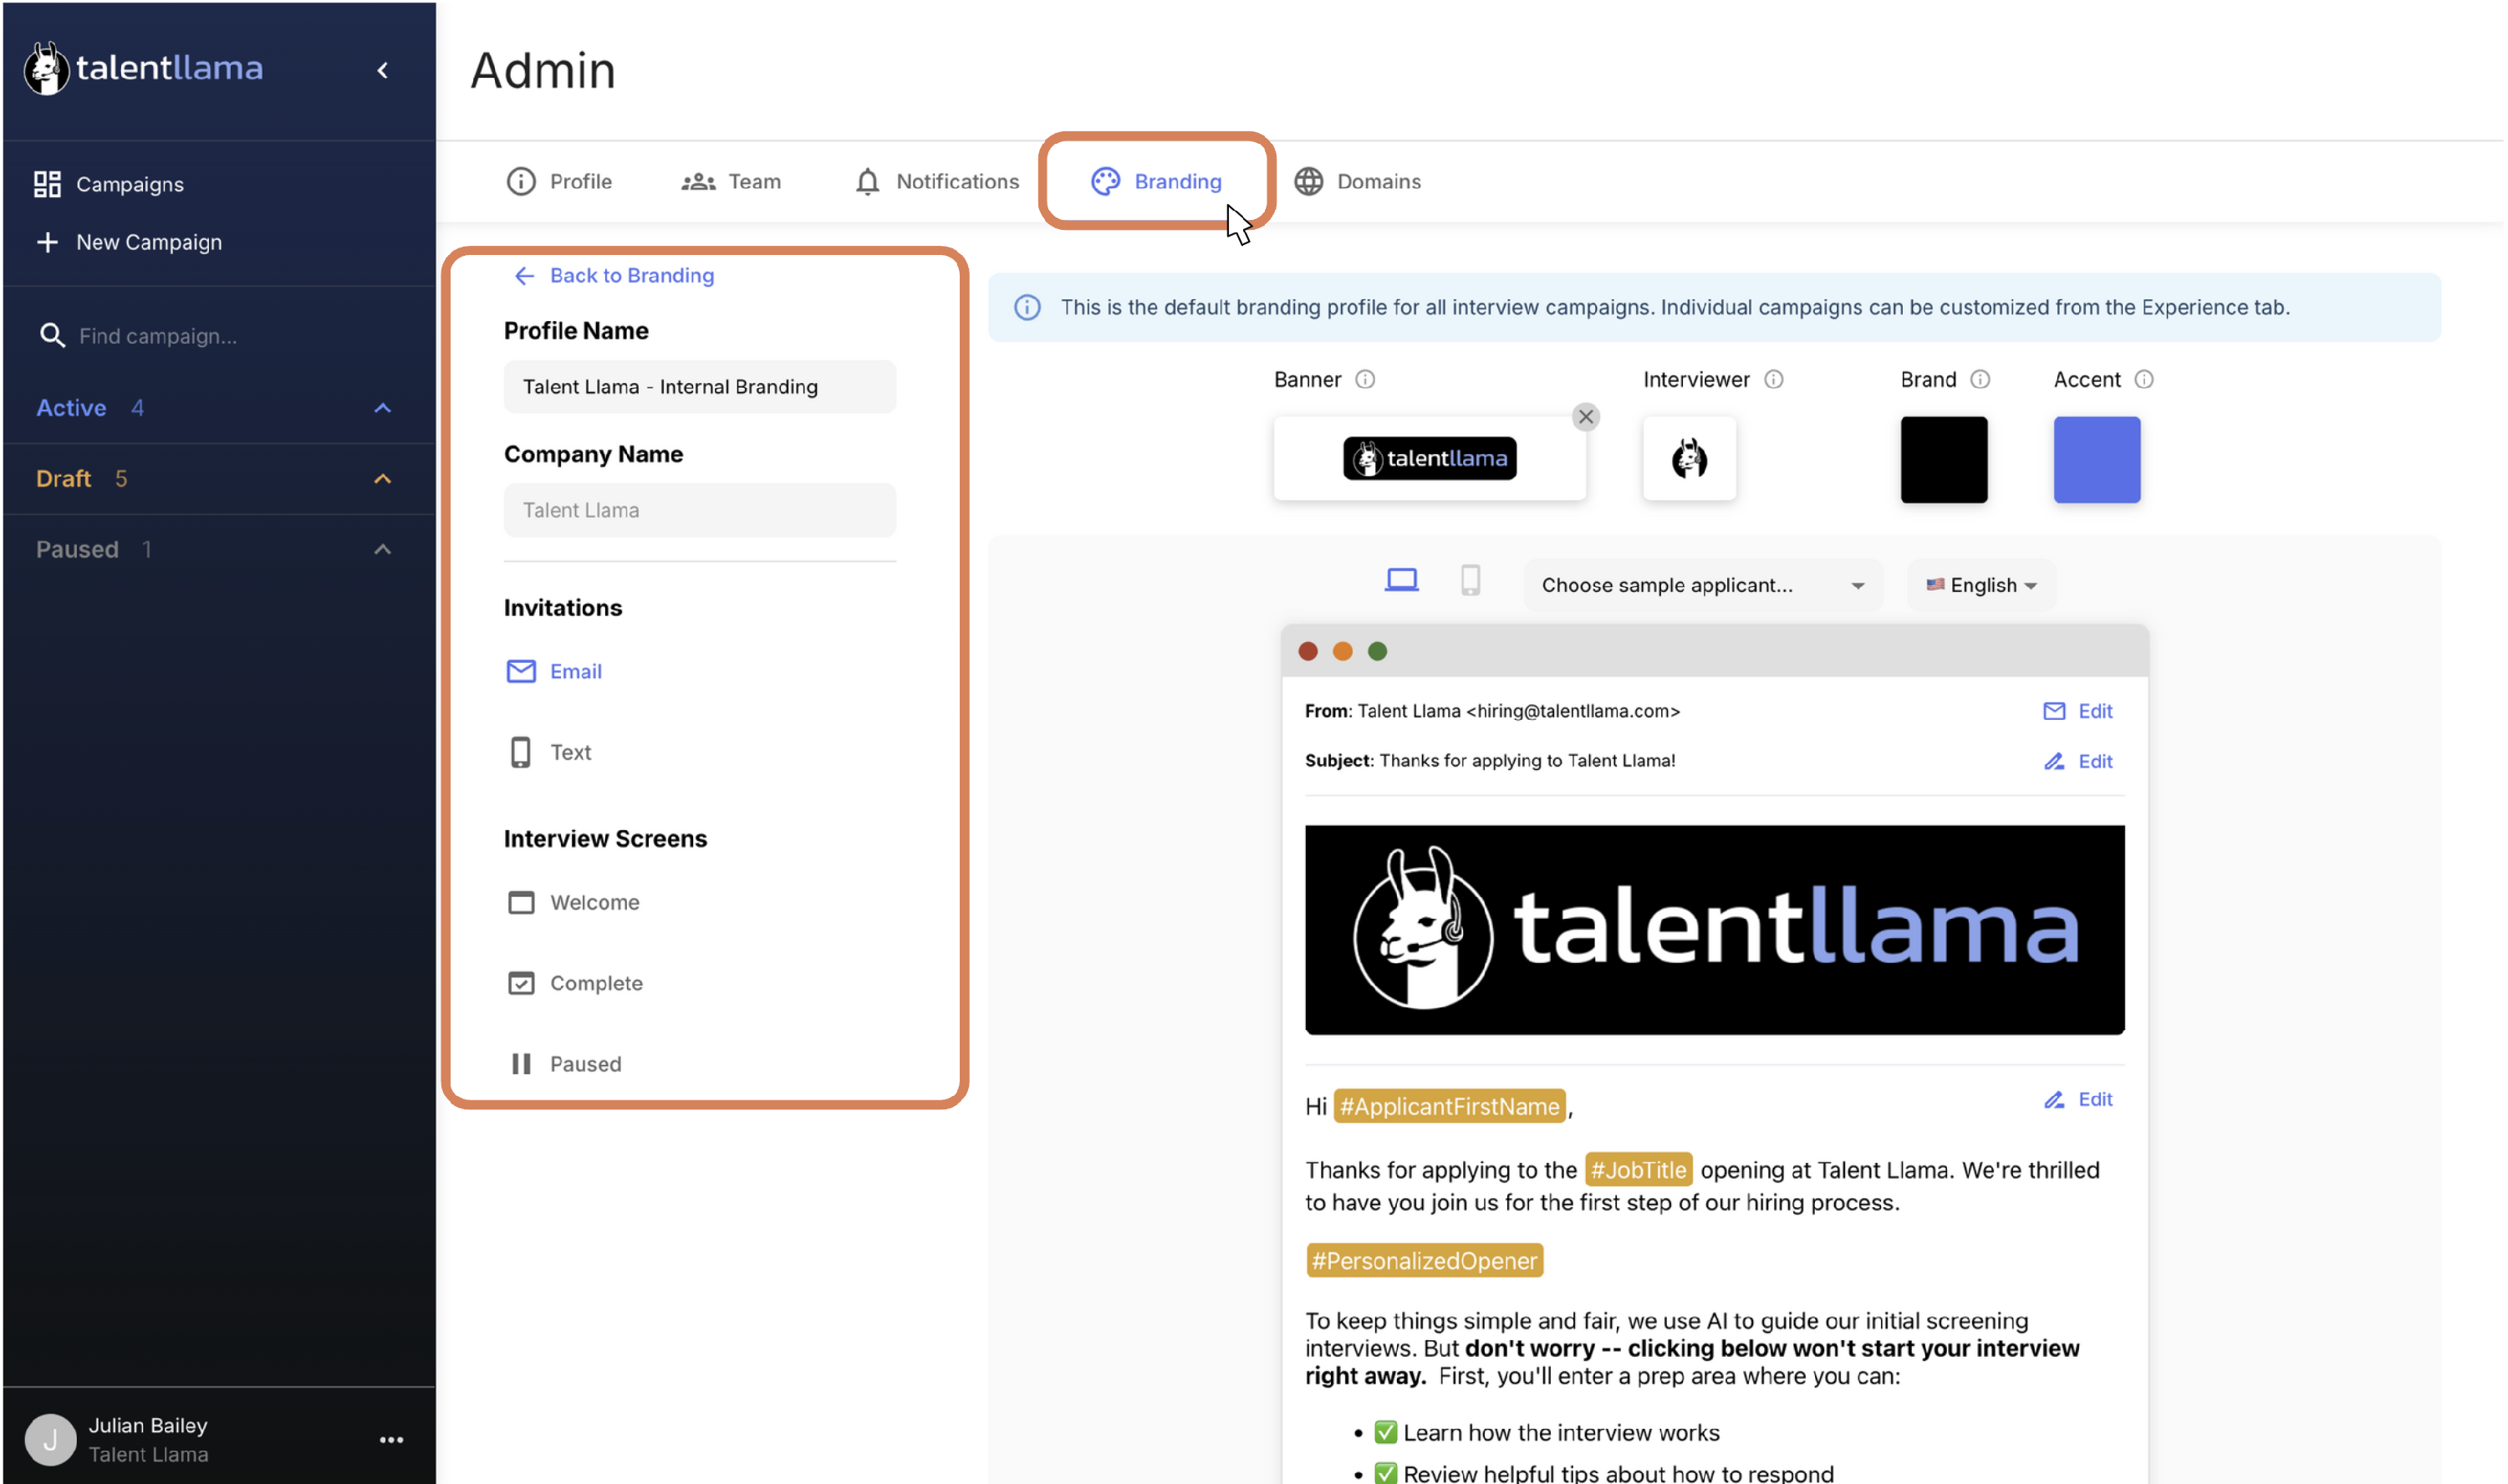
Task: Click the Accent info icon
Action: click(2146, 380)
